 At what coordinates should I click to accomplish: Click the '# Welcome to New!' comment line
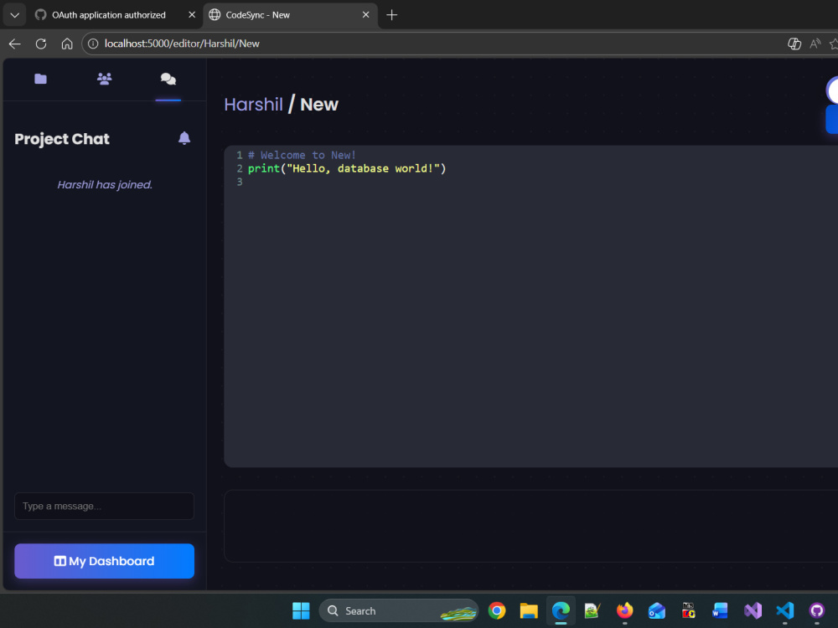302,156
